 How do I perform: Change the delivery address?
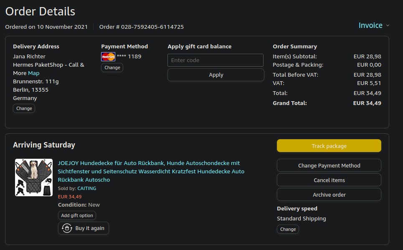click(24, 108)
